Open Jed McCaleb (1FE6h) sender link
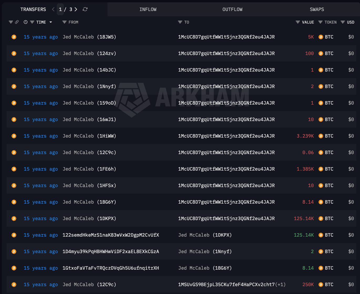The image size is (360, 294). pos(89,169)
